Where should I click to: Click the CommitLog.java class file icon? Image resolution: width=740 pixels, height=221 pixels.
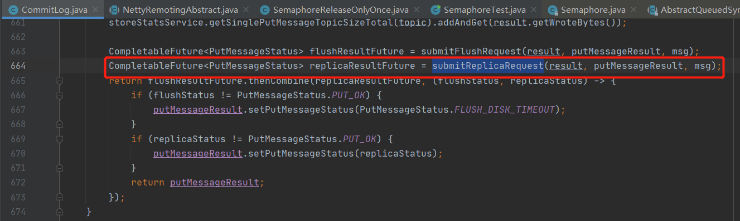12,10
